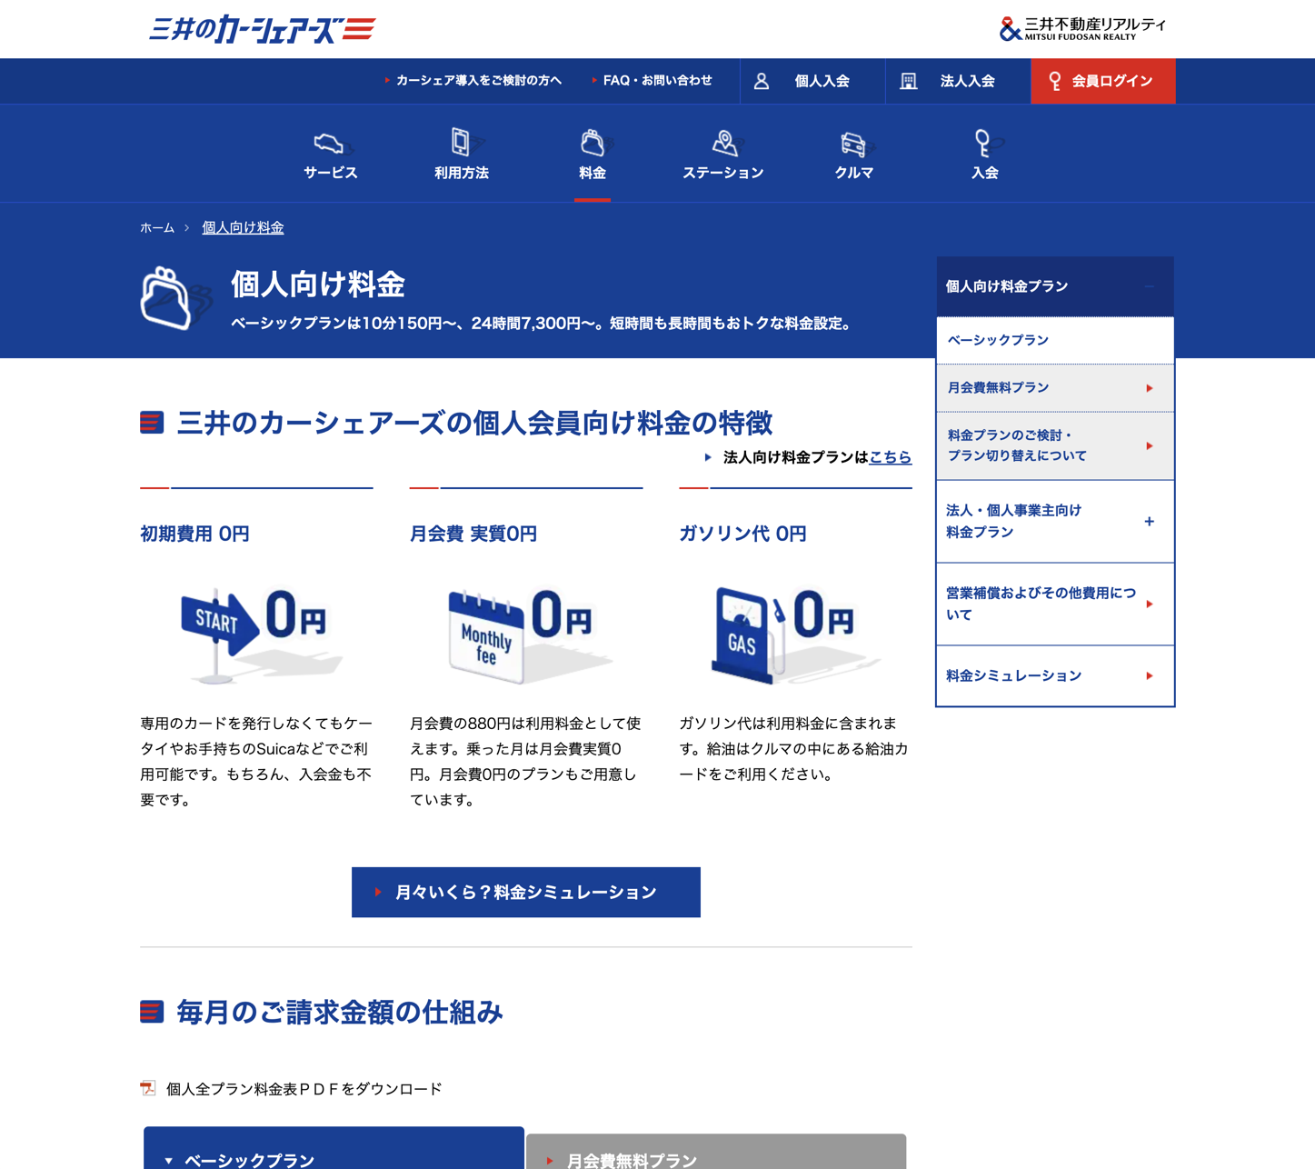Follow こちら link for 法人向け料金プラン
Image resolution: width=1315 pixels, height=1169 pixels.
pyautogui.click(x=891, y=457)
